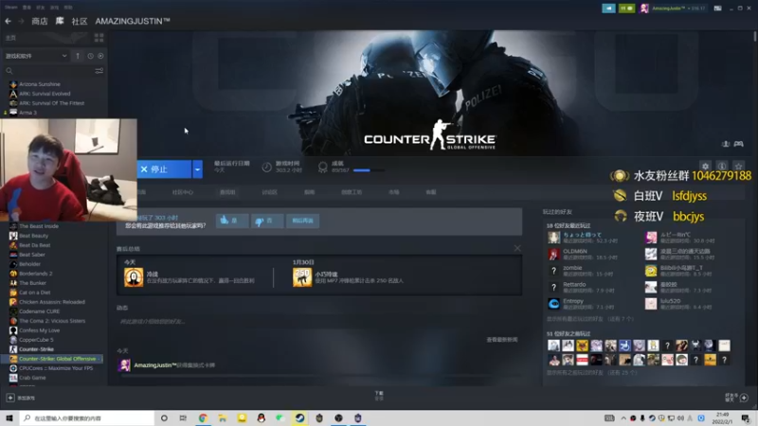Select ARK: Survival Of The Fittest
758x426 pixels.
click(x=53, y=103)
